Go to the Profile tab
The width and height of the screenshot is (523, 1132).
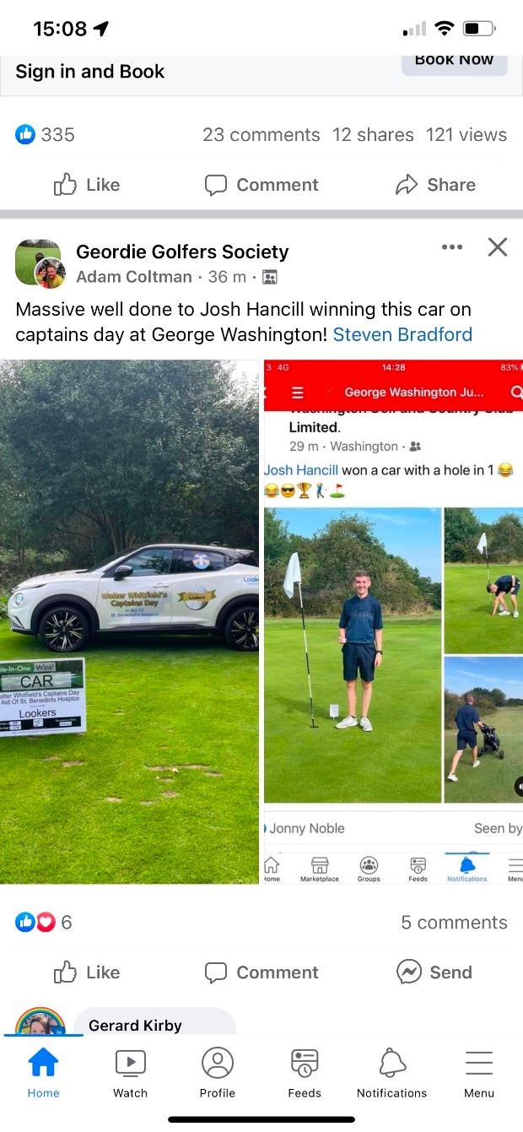[x=218, y=1074]
